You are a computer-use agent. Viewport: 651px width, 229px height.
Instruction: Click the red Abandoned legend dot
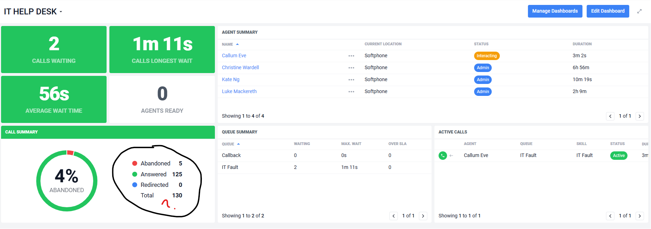[135, 163]
